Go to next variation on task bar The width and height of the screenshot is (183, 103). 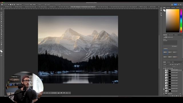[49, 93]
